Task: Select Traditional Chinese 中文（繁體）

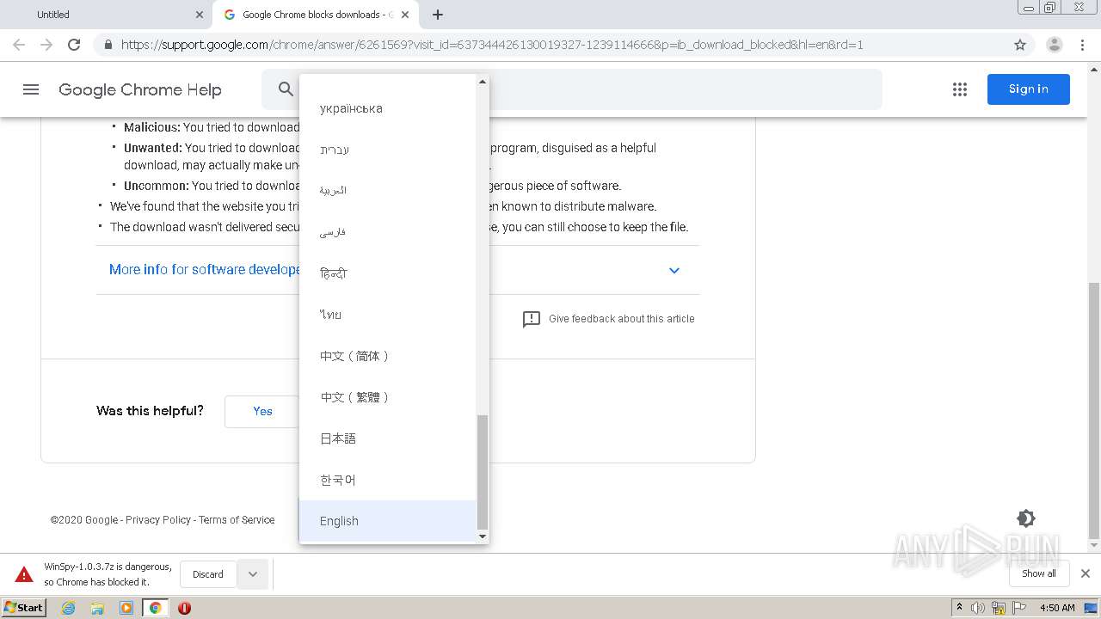Action: 388,397
